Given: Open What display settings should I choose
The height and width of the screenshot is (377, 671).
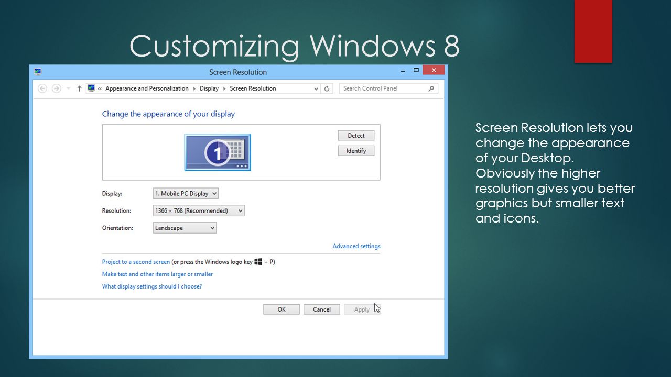Looking at the screenshot, I should point(152,286).
